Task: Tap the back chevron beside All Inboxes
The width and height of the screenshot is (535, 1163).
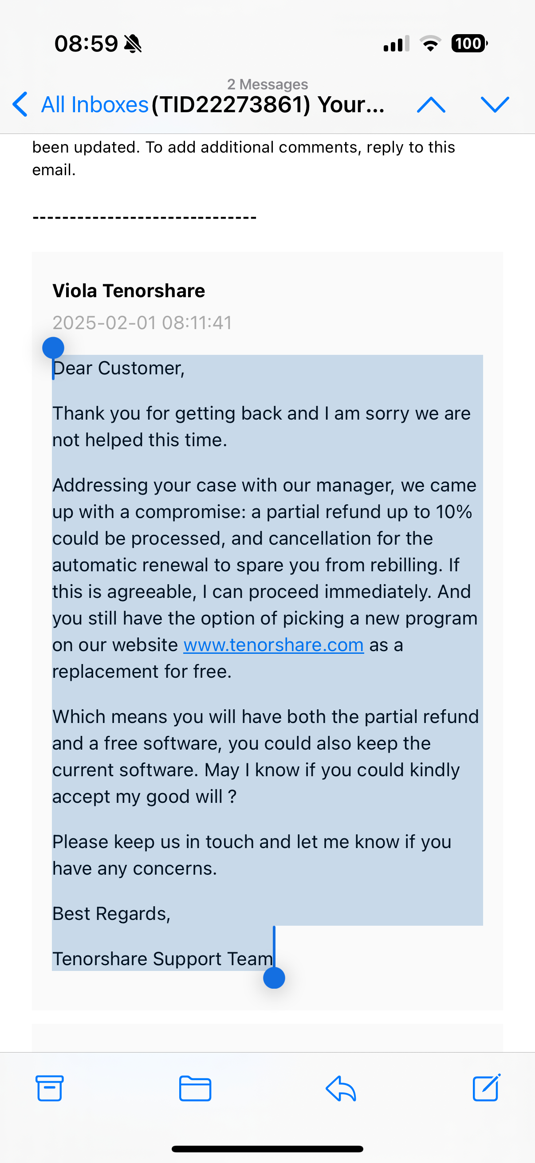Action: click(20, 105)
